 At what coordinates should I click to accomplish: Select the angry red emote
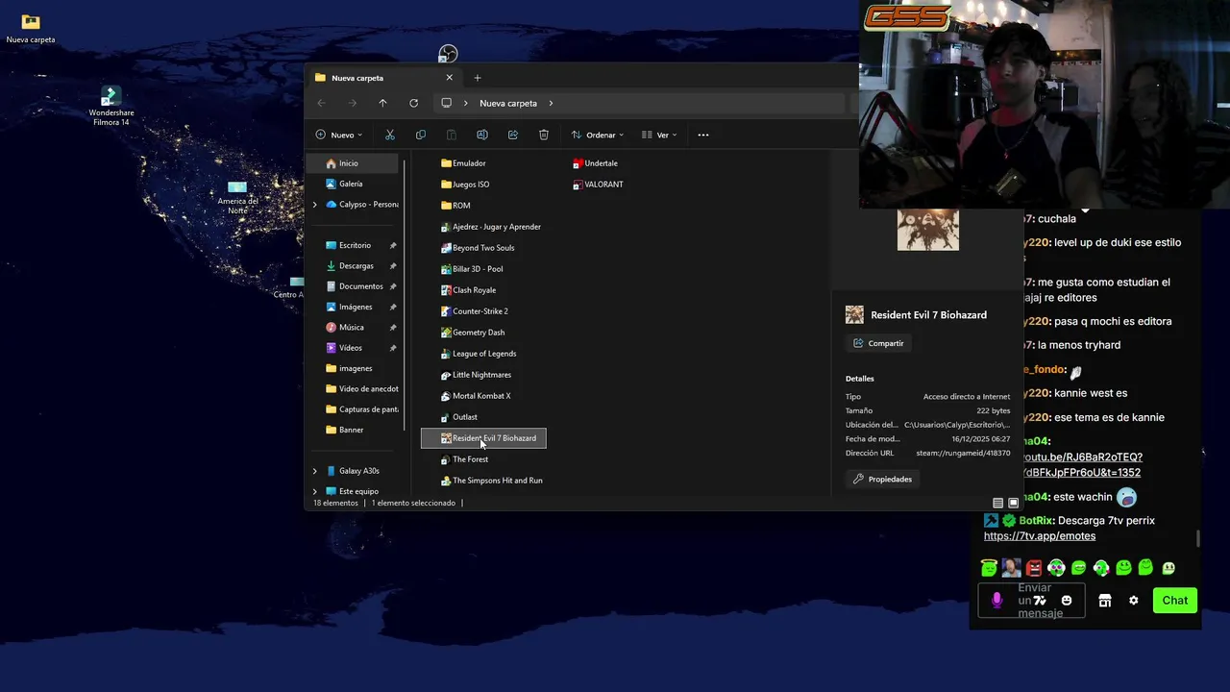pyautogui.click(x=1034, y=568)
